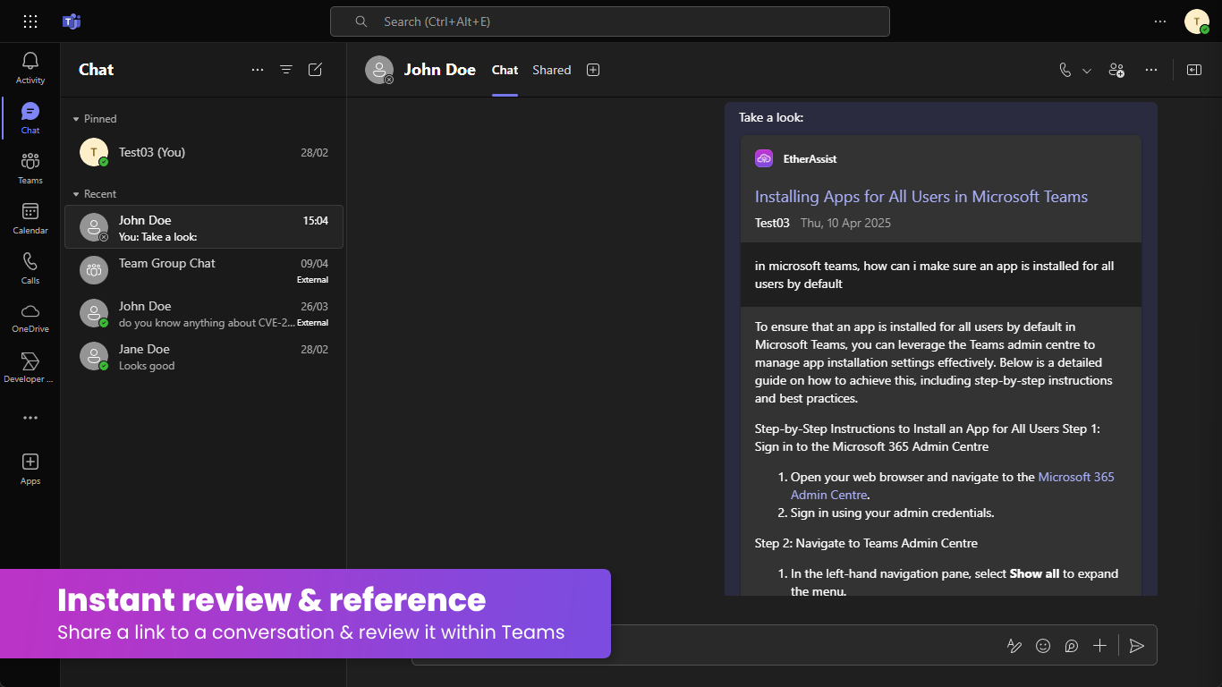The image size is (1222, 687).
Task: Click the John Doe name in chat header
Action: pyautogui.click(x=440, y=70)
